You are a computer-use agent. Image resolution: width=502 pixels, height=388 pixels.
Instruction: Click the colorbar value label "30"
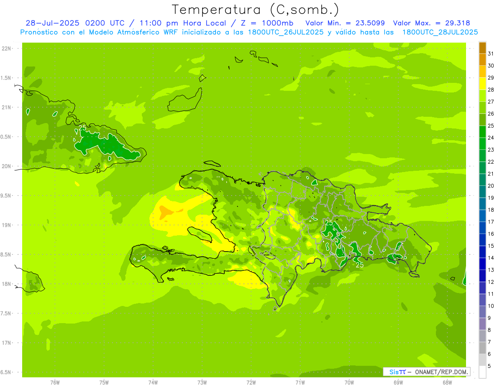coord(491,66)
